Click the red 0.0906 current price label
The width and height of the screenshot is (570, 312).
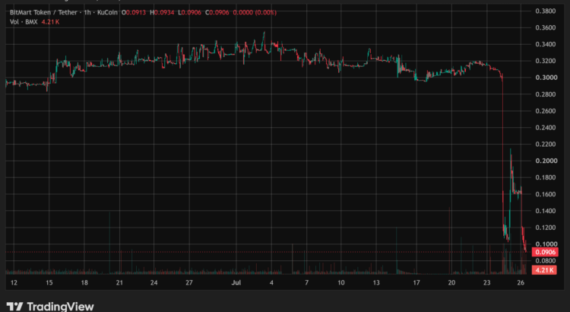(545, 252)
